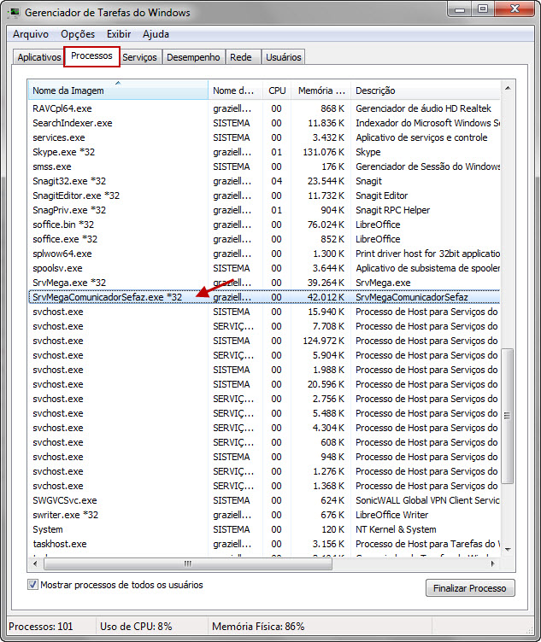The image size is (541, 642).
Task: Click the Finalizar Processo button
Action: coord(470,588)
